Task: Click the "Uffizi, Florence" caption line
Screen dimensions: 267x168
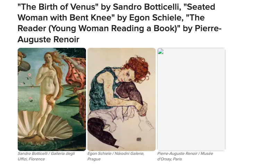Action: point(31,159)
